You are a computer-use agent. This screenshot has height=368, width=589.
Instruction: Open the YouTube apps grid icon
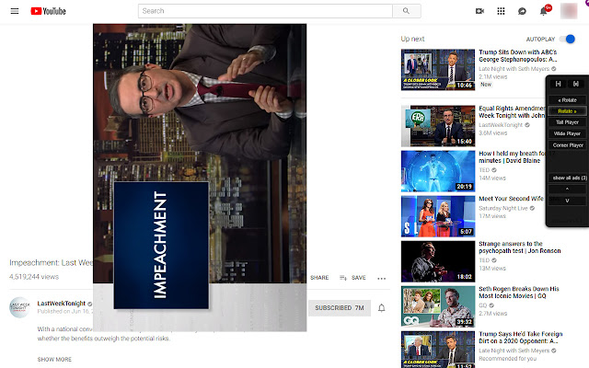(x=501, y=11)
